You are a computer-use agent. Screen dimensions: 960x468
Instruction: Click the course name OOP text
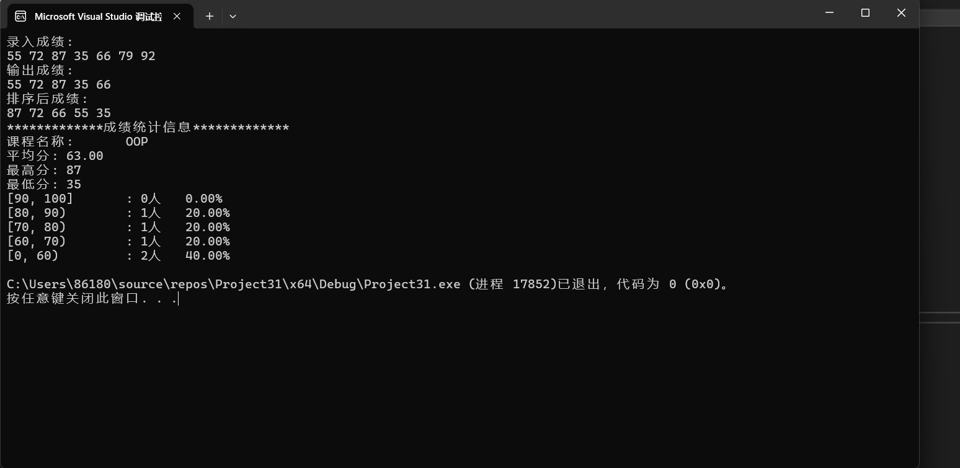coord(136,142)
